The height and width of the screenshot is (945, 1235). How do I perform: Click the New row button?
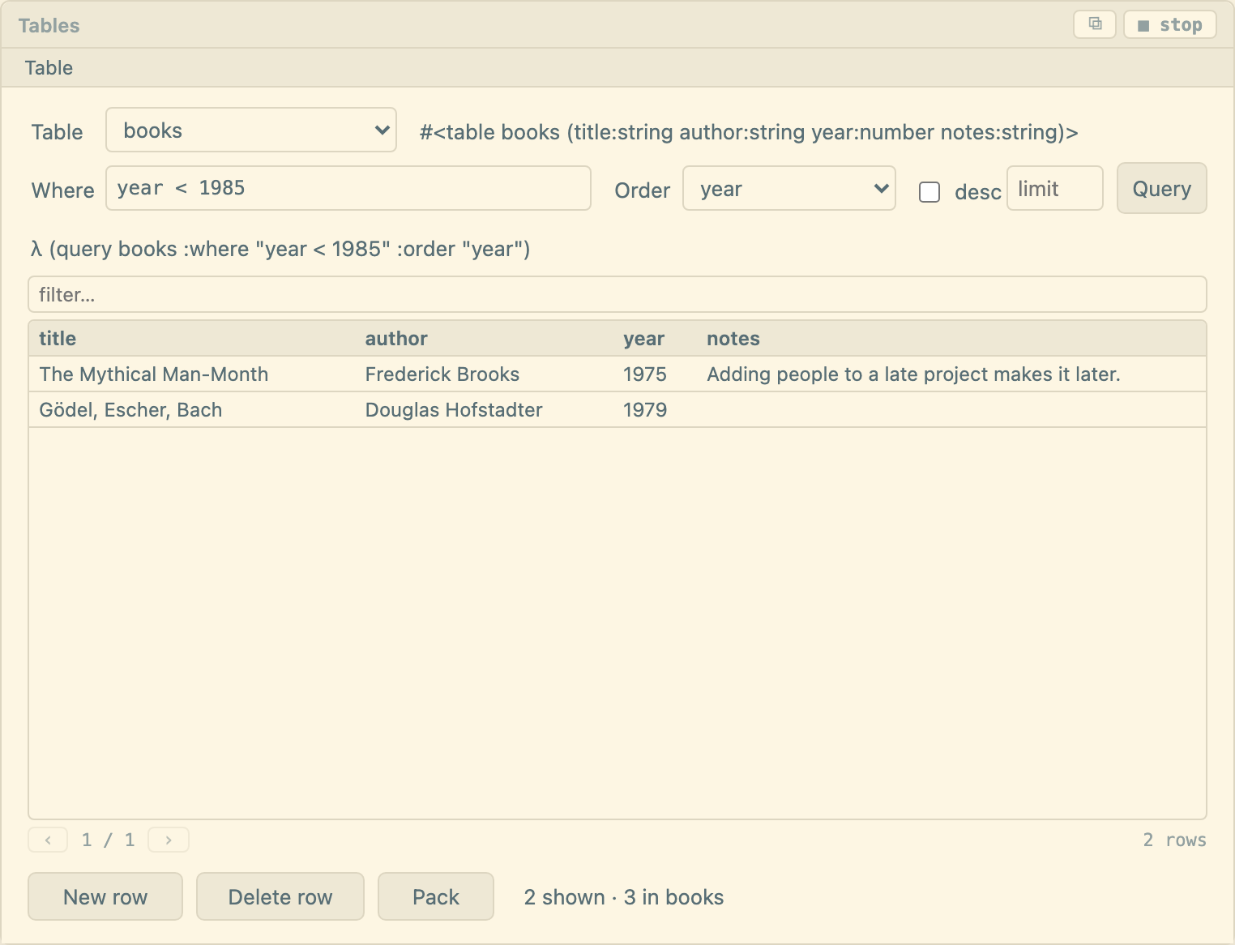click(105, 896)
